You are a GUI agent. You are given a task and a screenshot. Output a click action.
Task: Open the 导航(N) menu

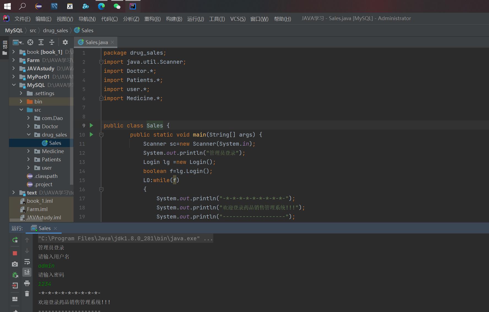tap(87, 19)
